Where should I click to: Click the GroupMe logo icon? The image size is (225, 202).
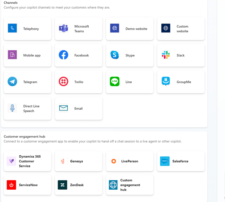(166, 81)
